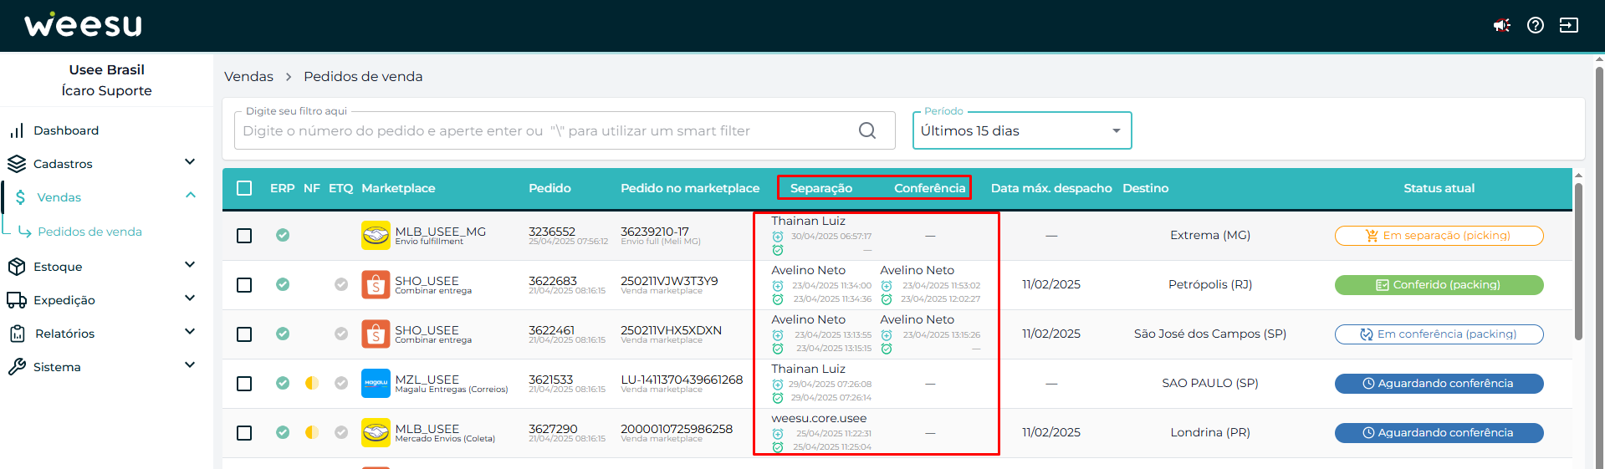
Task: Expand the Estoque menu chevron
Action: (190, 265)
